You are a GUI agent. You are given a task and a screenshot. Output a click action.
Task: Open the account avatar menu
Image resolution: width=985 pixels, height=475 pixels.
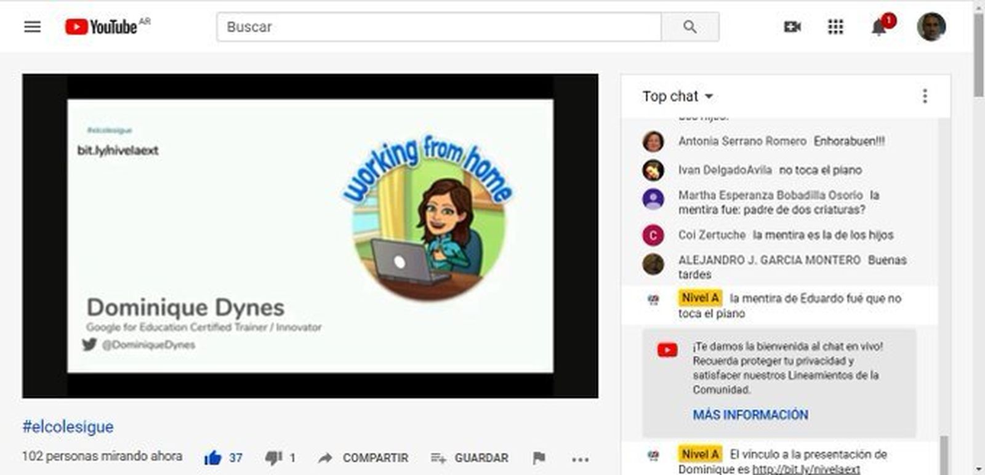tap(931, 27)
